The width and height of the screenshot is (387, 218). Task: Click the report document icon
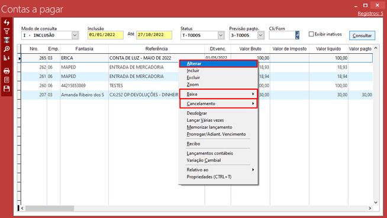click(x=7, y=80)
